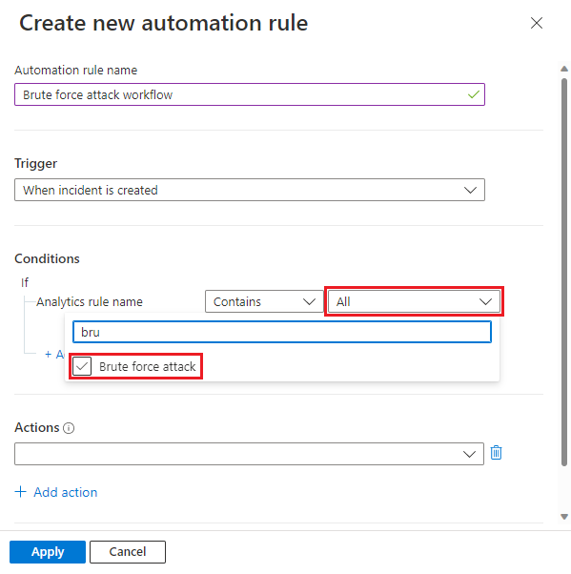The height and width of the screenshot is (574, 571).
Task: Click the vertical scrollbar thumb
Action: (564, 272)
